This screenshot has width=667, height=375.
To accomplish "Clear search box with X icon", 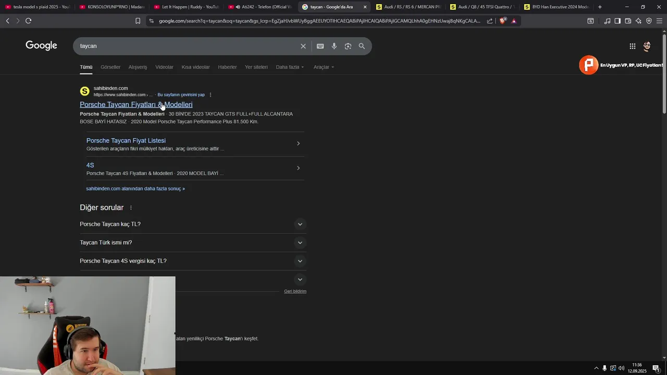I will click(303, 46).
